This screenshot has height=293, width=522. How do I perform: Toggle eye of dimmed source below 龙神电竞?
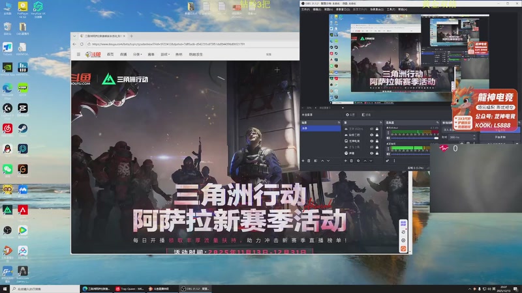(x=371, y=147)
